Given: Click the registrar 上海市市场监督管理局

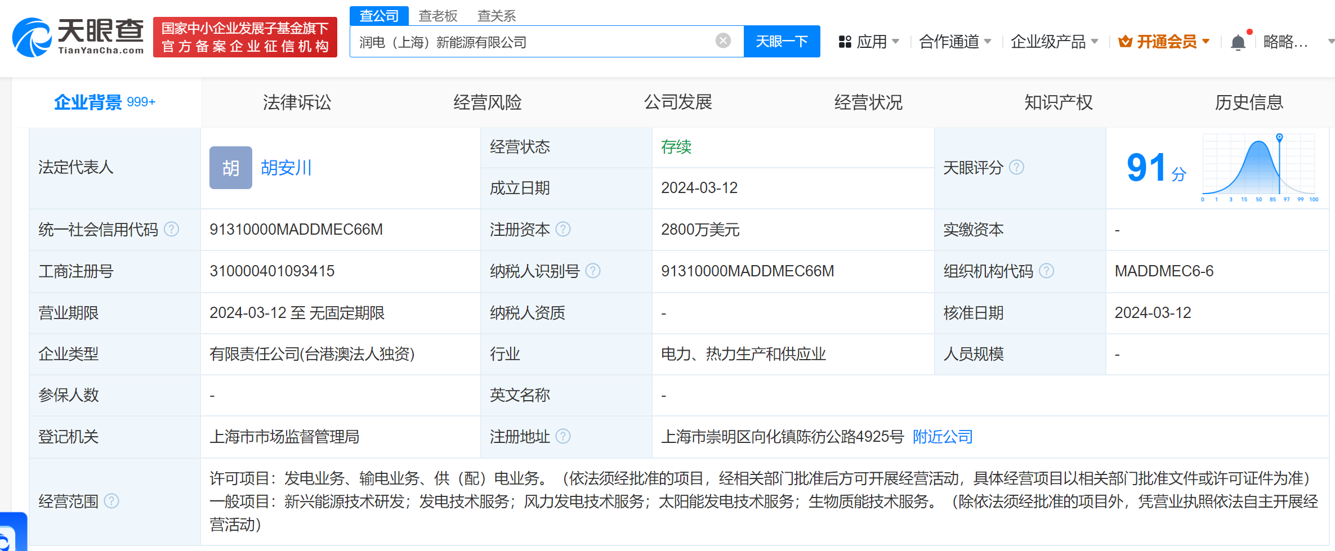Looking at the screenshot, I should [x=284, y=437].
